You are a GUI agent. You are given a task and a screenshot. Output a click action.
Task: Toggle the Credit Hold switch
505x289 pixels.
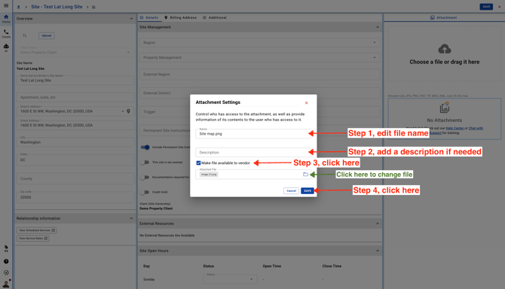point(145,192)
